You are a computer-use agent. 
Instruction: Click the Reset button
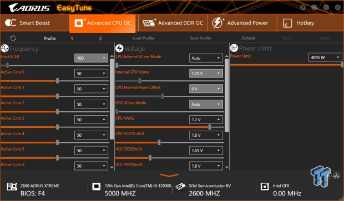pyautogui.click(x=286, y=38)
